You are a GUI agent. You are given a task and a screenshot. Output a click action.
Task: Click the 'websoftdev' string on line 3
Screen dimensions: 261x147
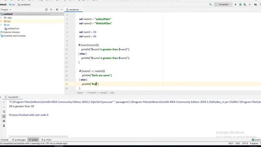(x=103, y=19)
